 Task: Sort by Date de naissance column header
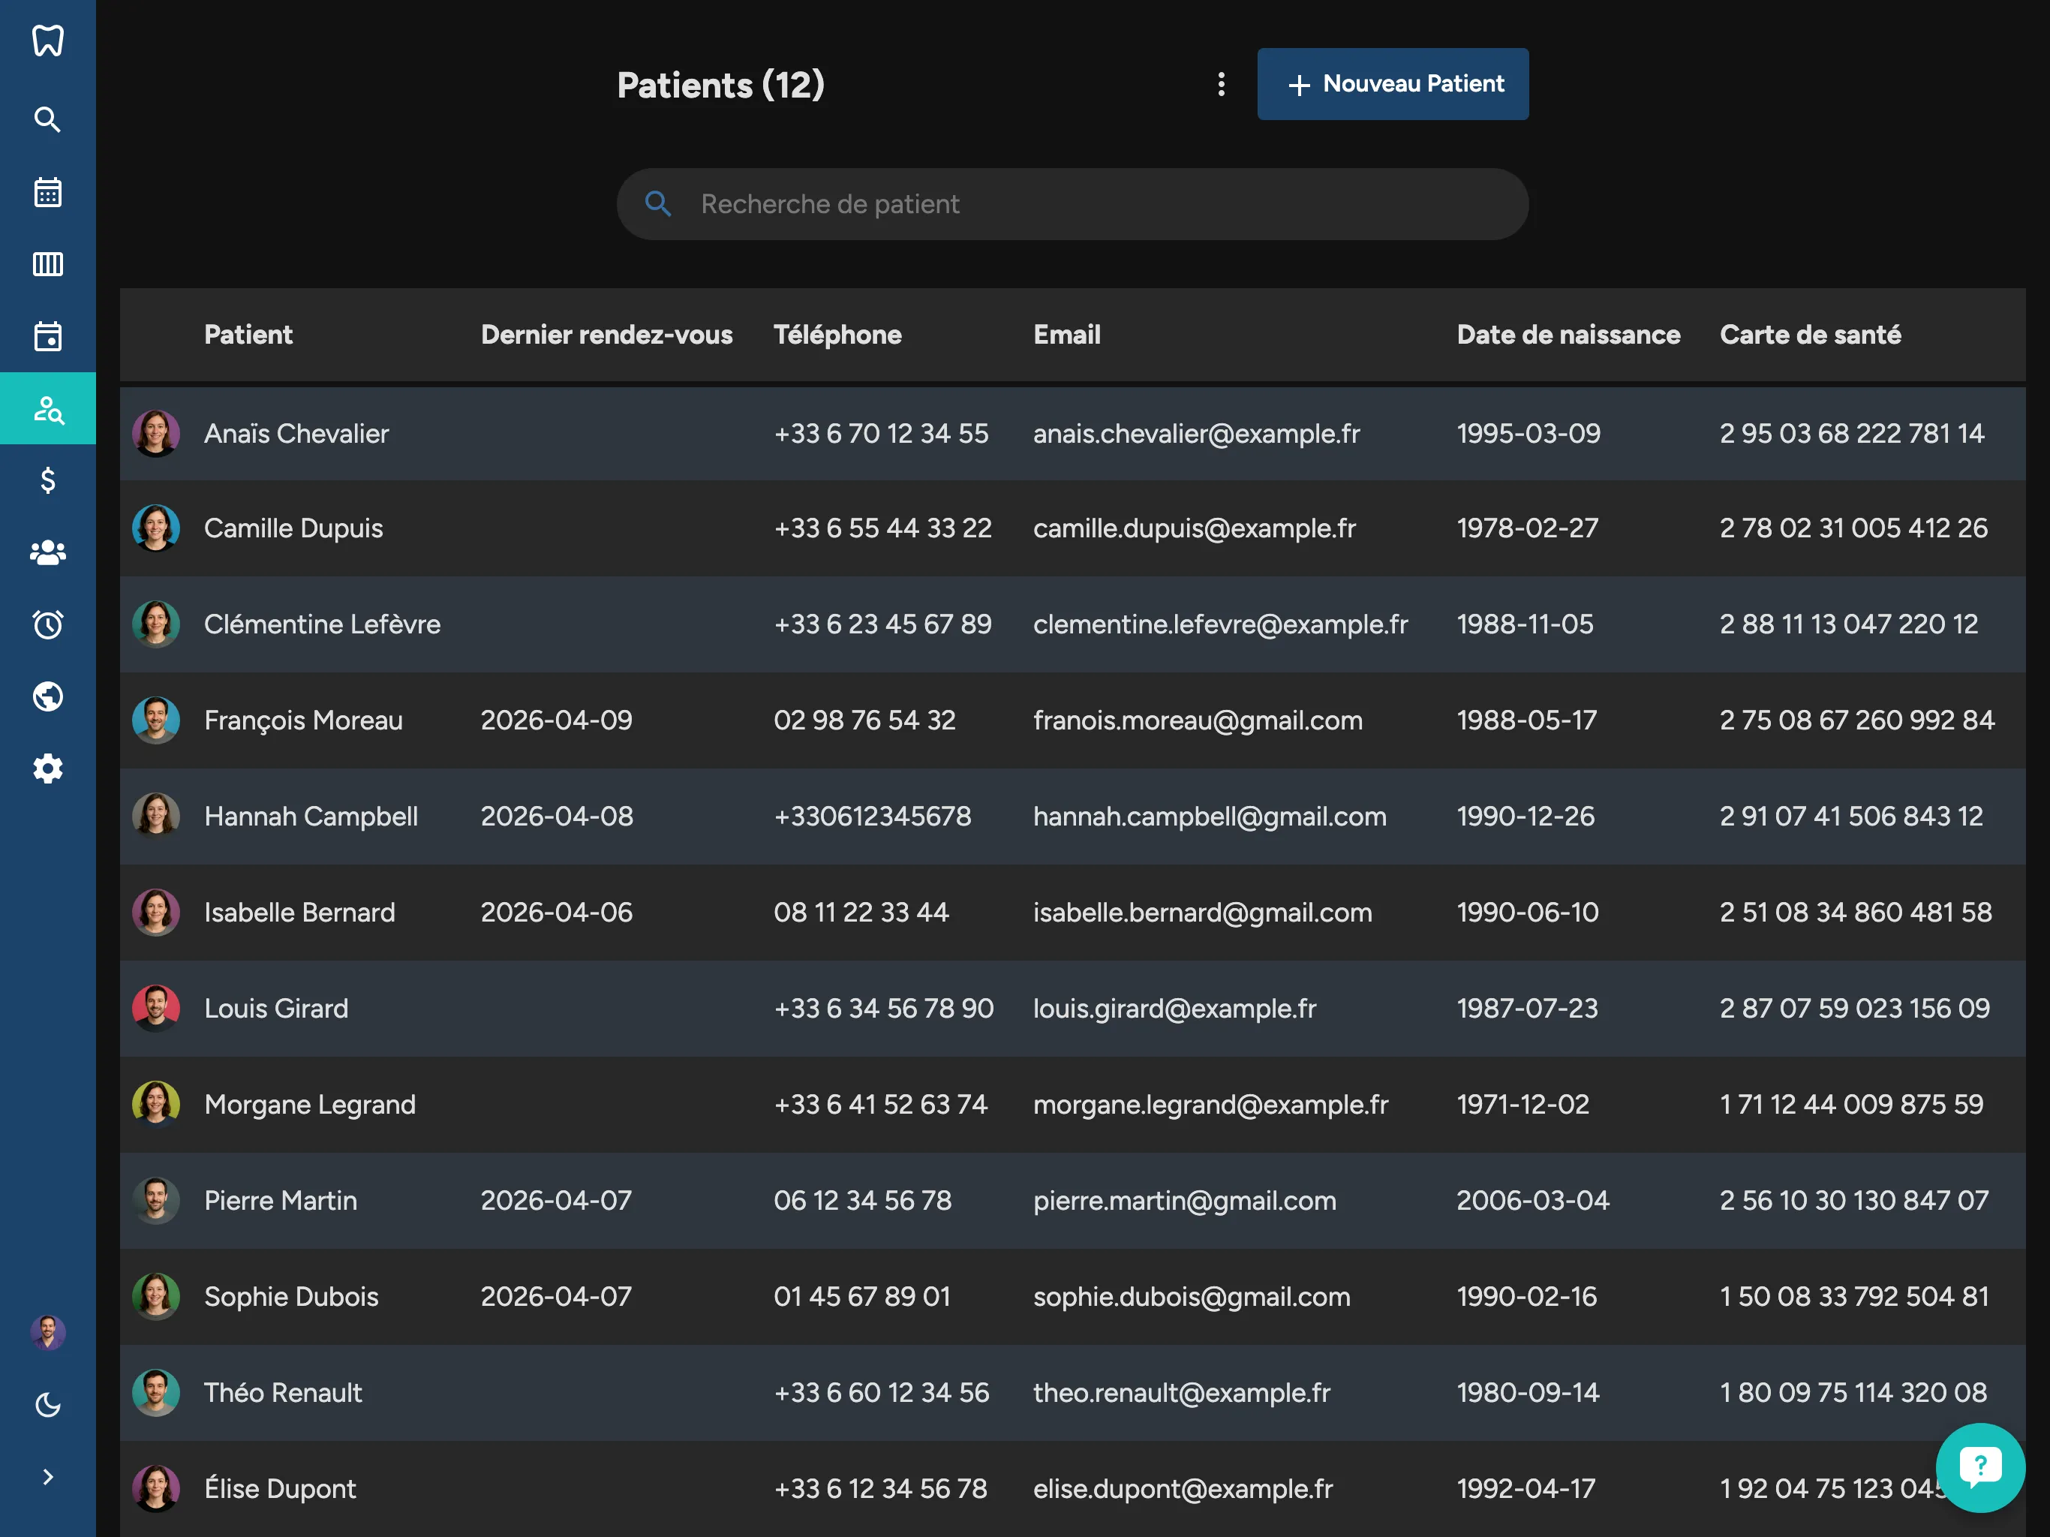point(1568,335)
